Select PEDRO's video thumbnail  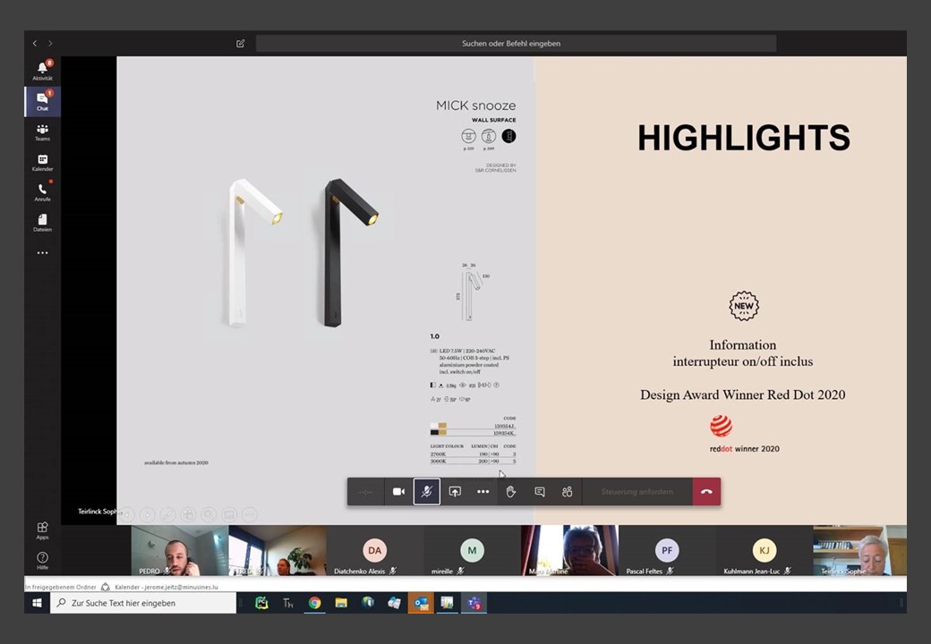click(180, 550)
